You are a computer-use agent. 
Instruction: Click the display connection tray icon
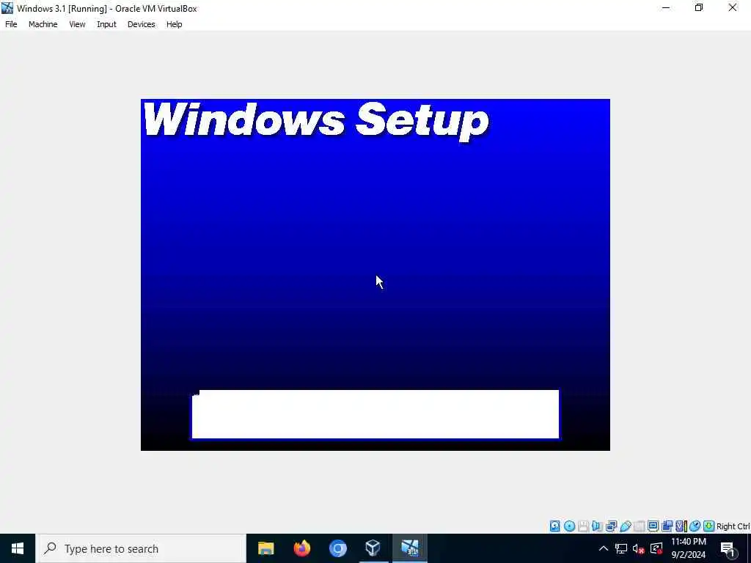[656, 548]
